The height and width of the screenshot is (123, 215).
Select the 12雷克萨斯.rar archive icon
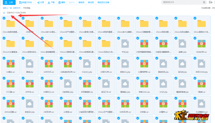(x=144, y=64)
